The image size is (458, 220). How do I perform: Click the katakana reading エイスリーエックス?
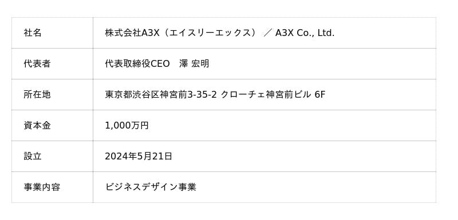coord(208,33)
